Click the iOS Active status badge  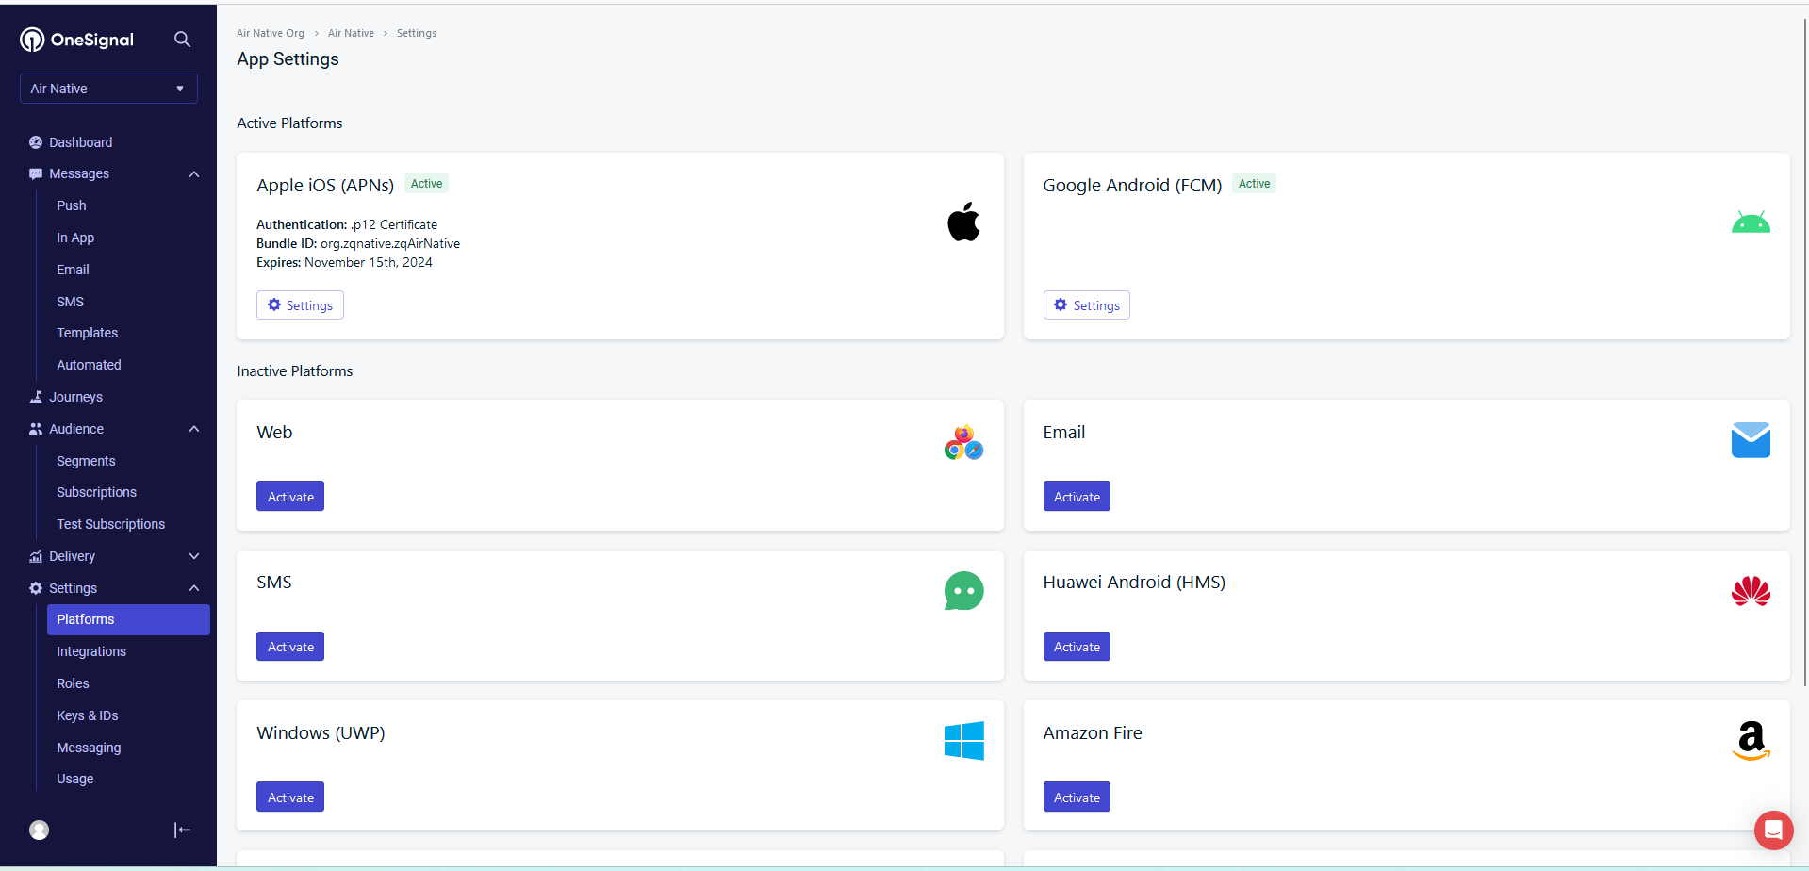point(426,184)
